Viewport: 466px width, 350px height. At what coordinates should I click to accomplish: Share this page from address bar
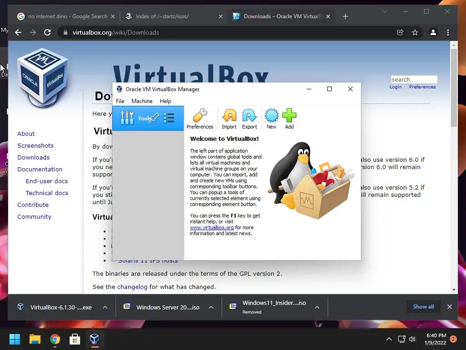tap(400, 32)
